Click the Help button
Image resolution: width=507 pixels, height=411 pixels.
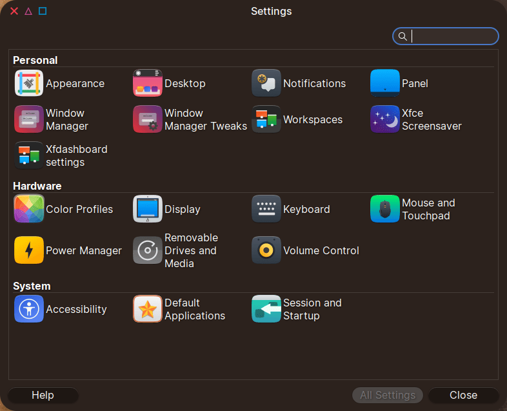[43, 395]
